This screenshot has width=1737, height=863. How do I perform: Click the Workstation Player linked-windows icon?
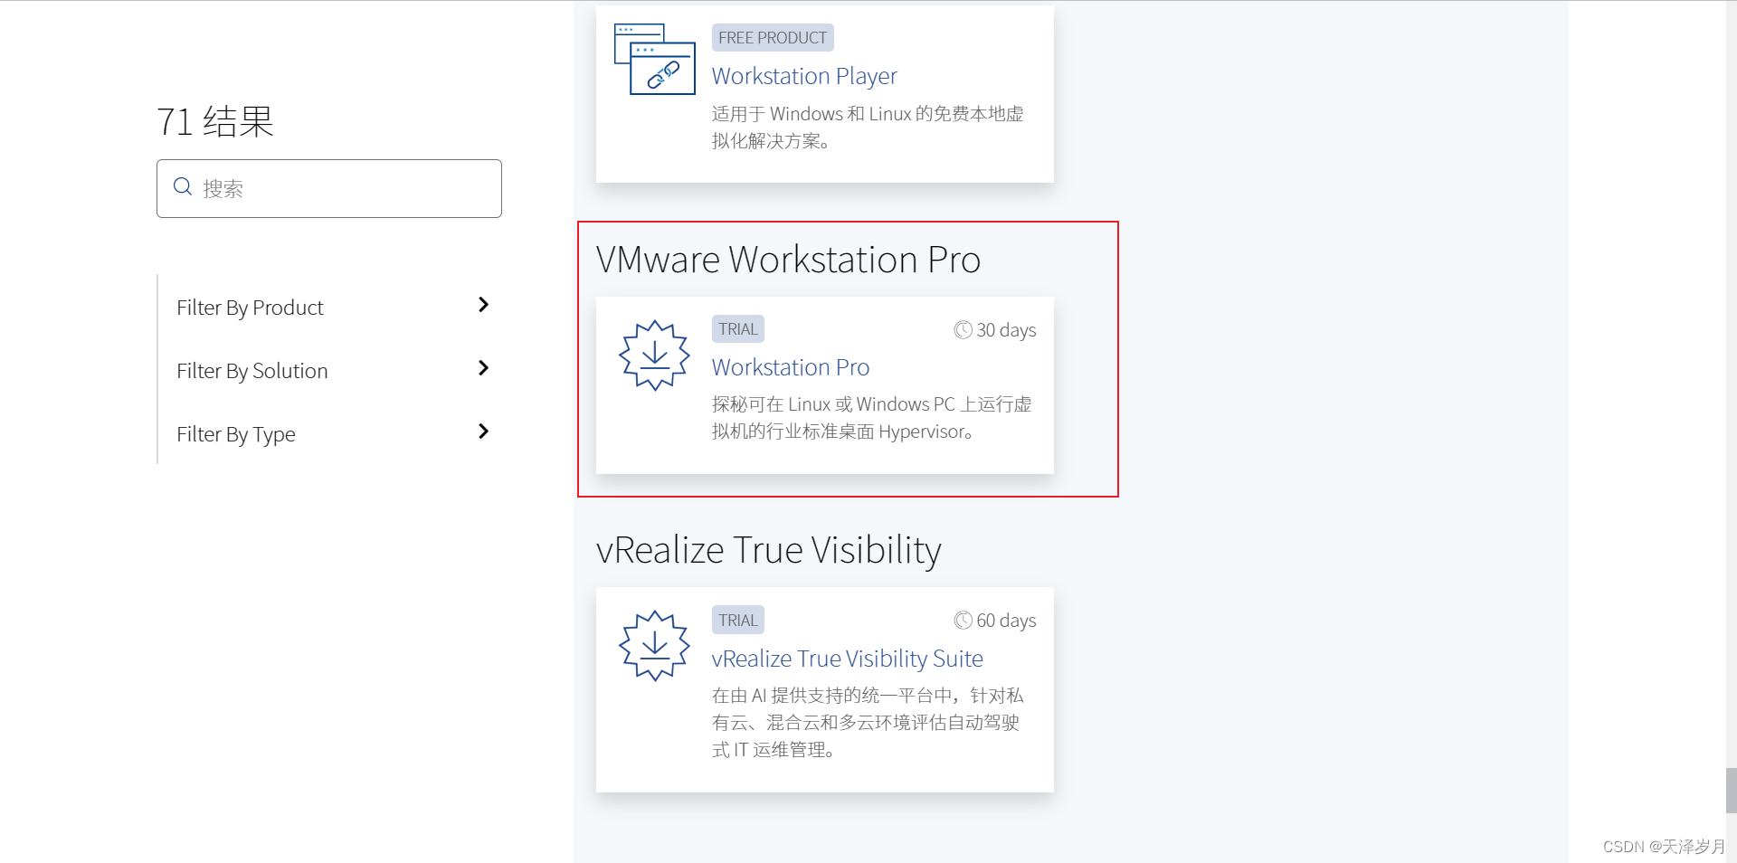point(655,59)
